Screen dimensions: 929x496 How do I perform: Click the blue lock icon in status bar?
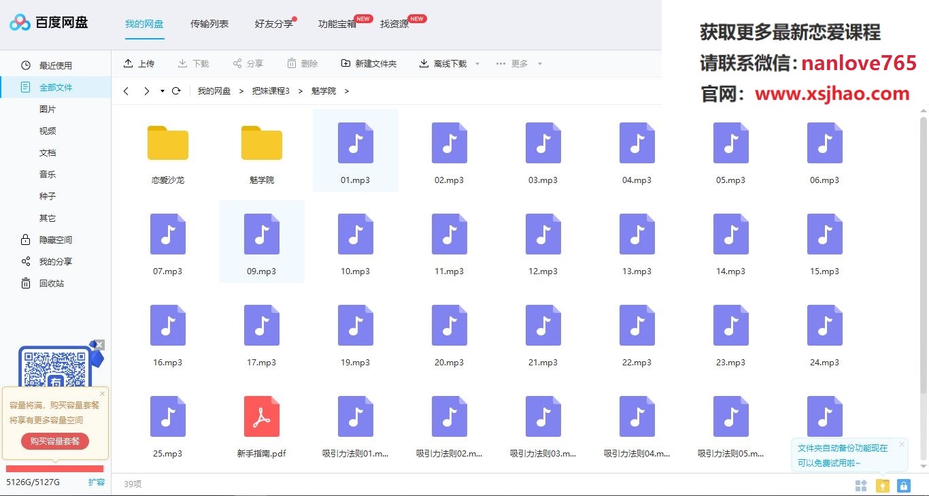click(x=903, y=485)
